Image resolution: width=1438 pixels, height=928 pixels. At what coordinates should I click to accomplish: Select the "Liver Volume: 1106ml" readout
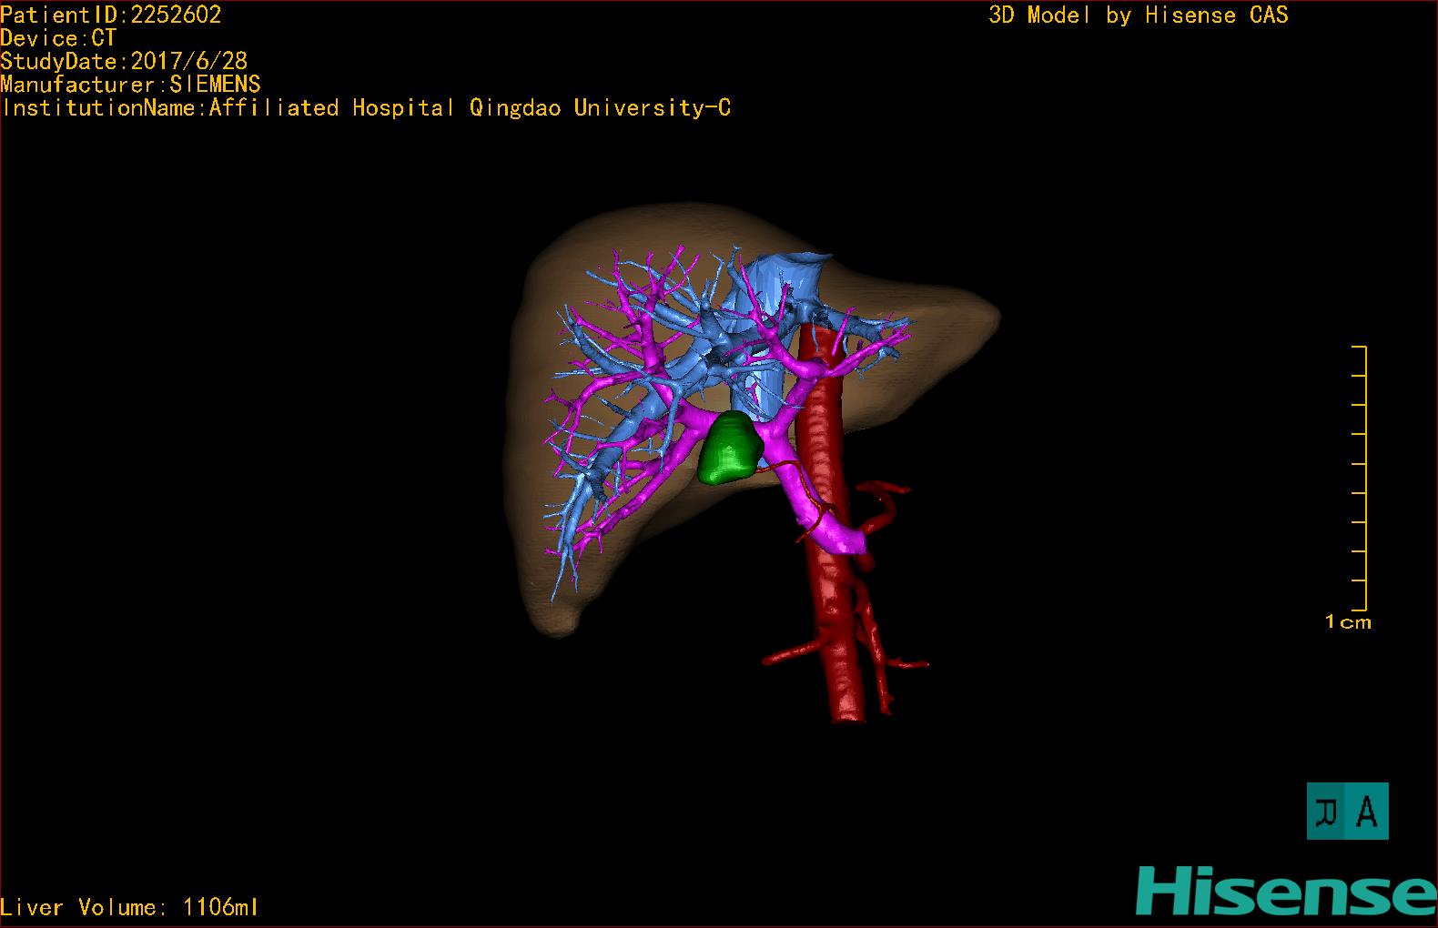tap(129, 907)
